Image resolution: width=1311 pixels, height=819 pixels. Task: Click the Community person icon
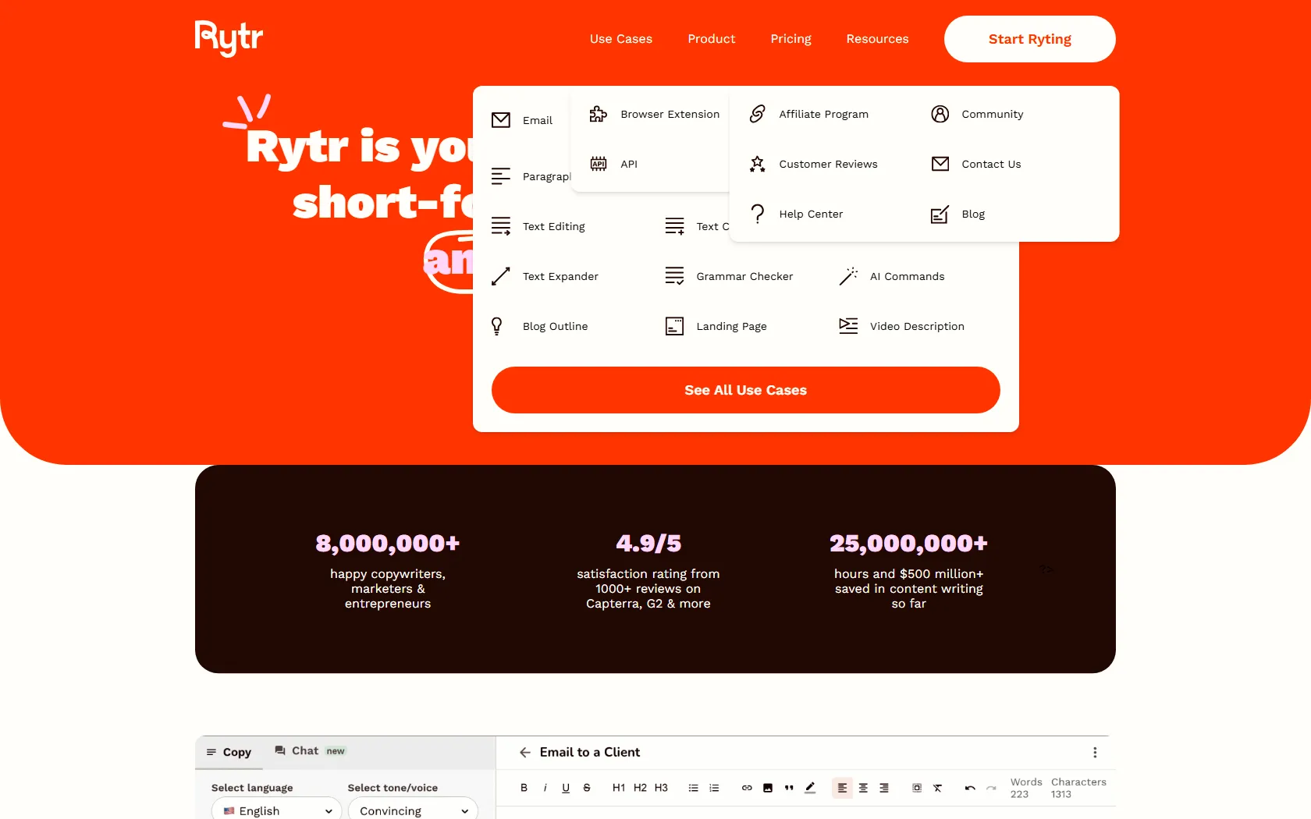[x=940, y=114]
